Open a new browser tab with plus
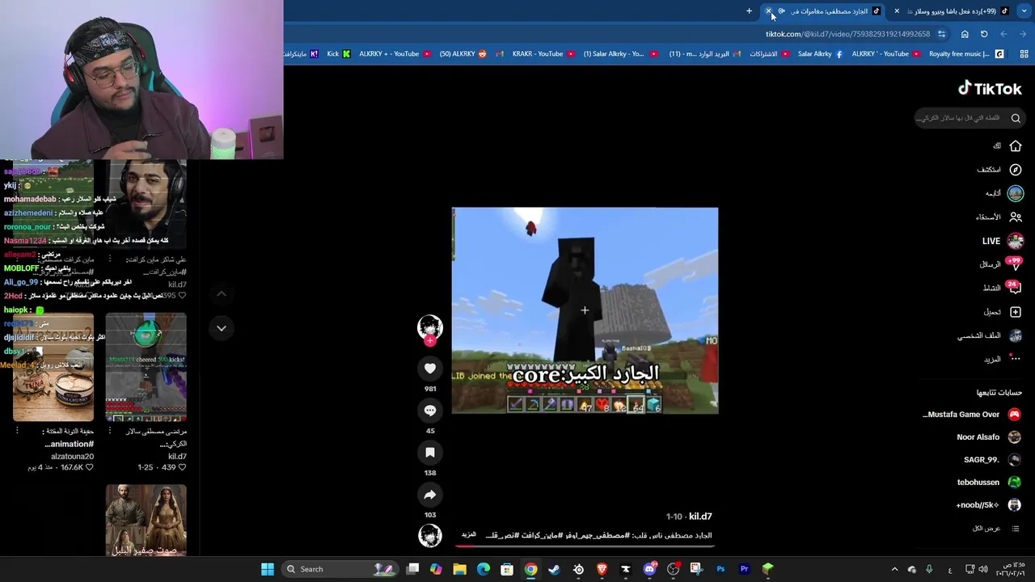The image size is (1035, 582). pos(749,11)
